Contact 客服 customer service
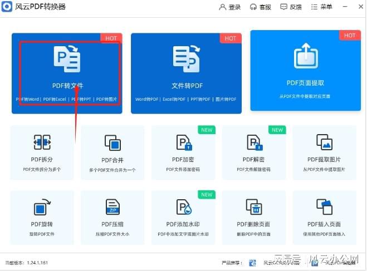Image resolution: width=367 pixels, height=271 pixels. click(x=261, y=7)
